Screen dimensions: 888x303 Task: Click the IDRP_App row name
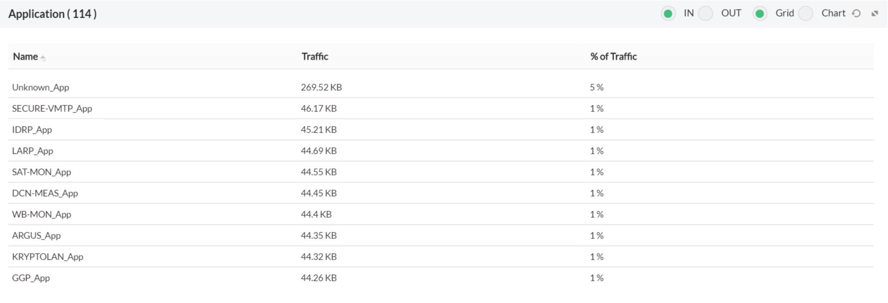click(32, 130)
